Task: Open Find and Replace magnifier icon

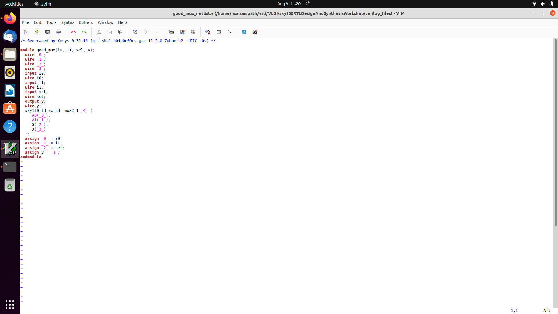Action: click(135, 32)
